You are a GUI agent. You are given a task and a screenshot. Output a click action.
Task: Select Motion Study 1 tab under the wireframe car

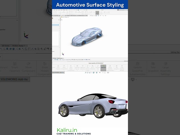[60, 58]
